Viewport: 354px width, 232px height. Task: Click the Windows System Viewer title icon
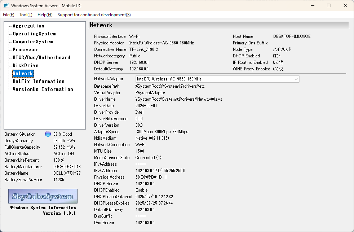[6, 5]
